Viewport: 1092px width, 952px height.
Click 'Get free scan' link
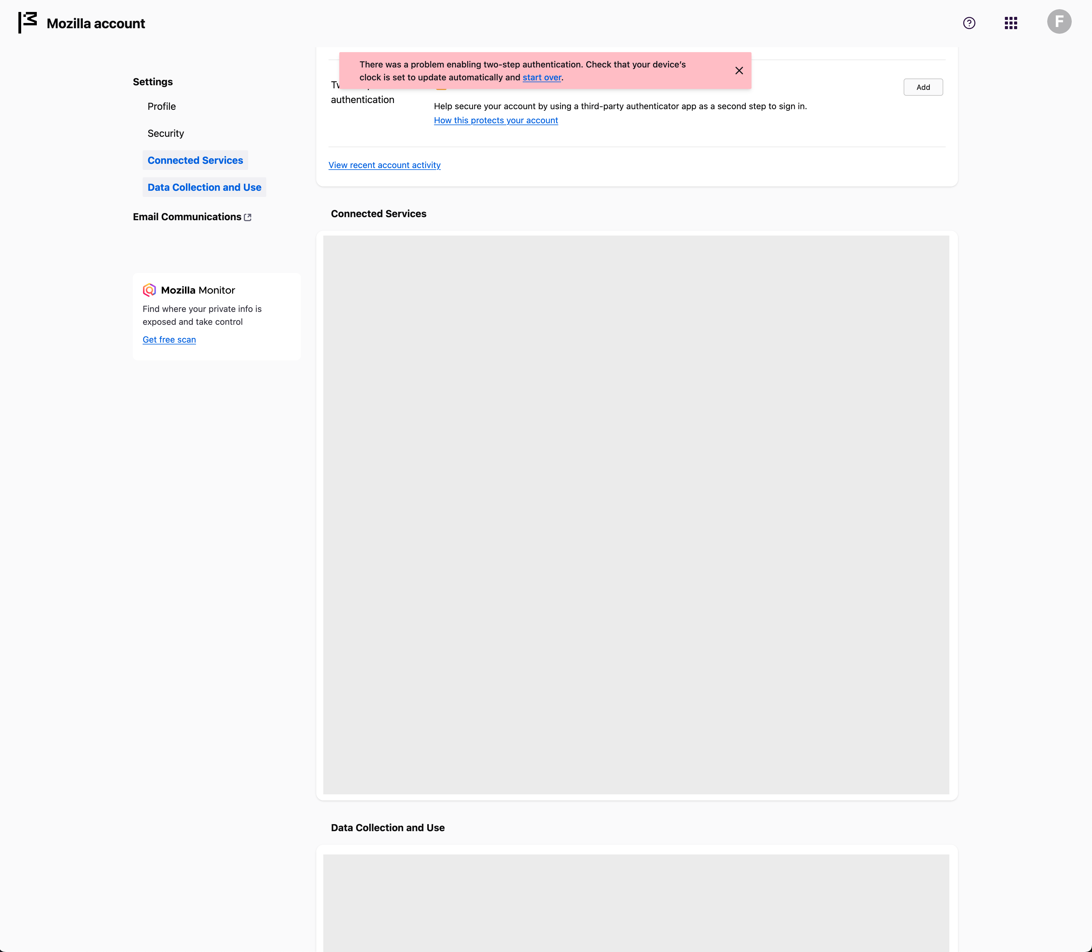pos(169,340)
